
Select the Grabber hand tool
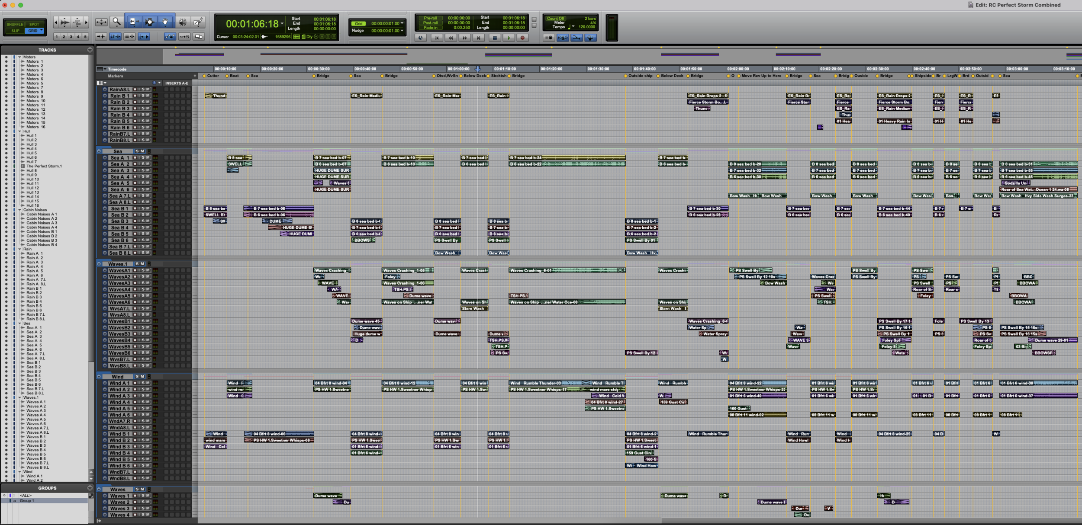(x=165, y=22)
